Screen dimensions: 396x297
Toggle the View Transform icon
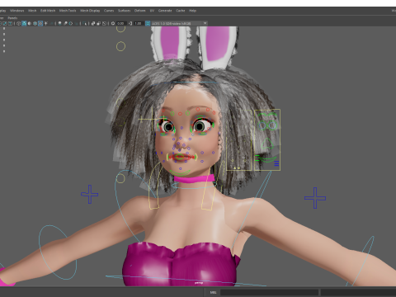tap(148, 23)
